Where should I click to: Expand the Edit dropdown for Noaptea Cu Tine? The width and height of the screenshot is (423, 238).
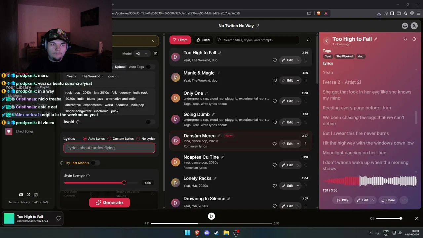298,165
